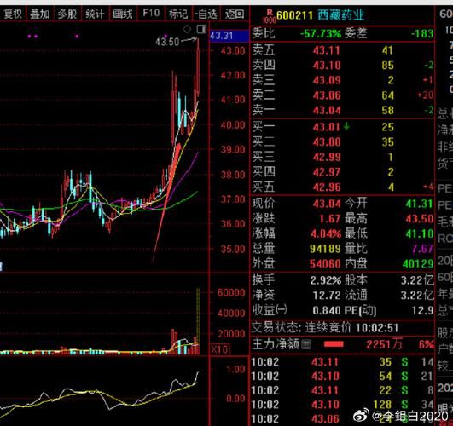Toggle the side panel layout icon above chart
453x426 pixels.
tap(201, 29)
